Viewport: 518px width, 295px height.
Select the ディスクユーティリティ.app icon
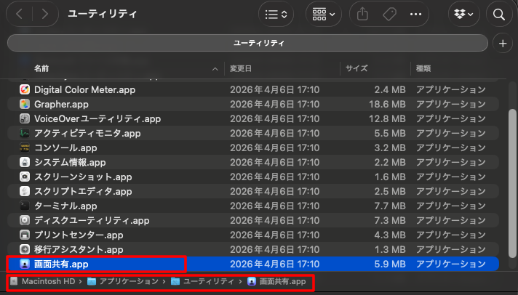pyautogui.click(x=25, y=220)
